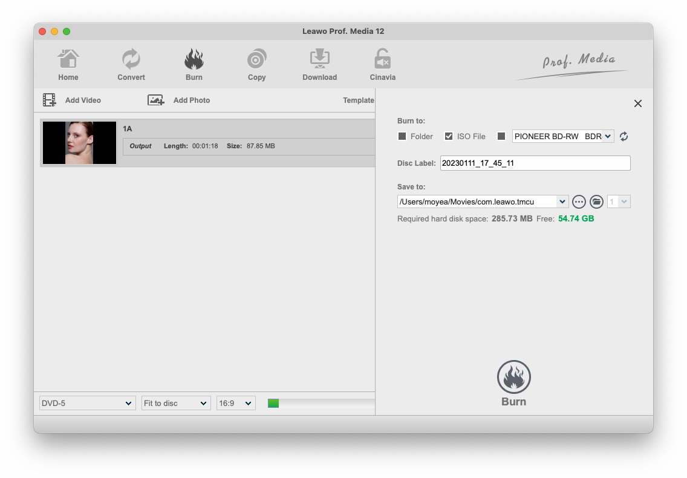Enable the Folder checkbox
687x478 pixels.
(402, 137)
